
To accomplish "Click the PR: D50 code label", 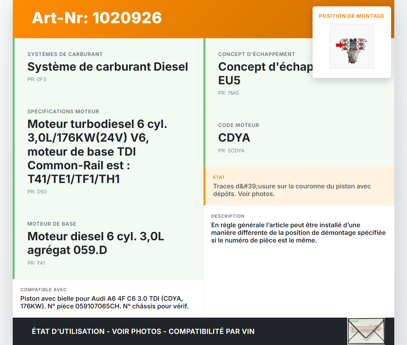I will [x=37, y=192].
